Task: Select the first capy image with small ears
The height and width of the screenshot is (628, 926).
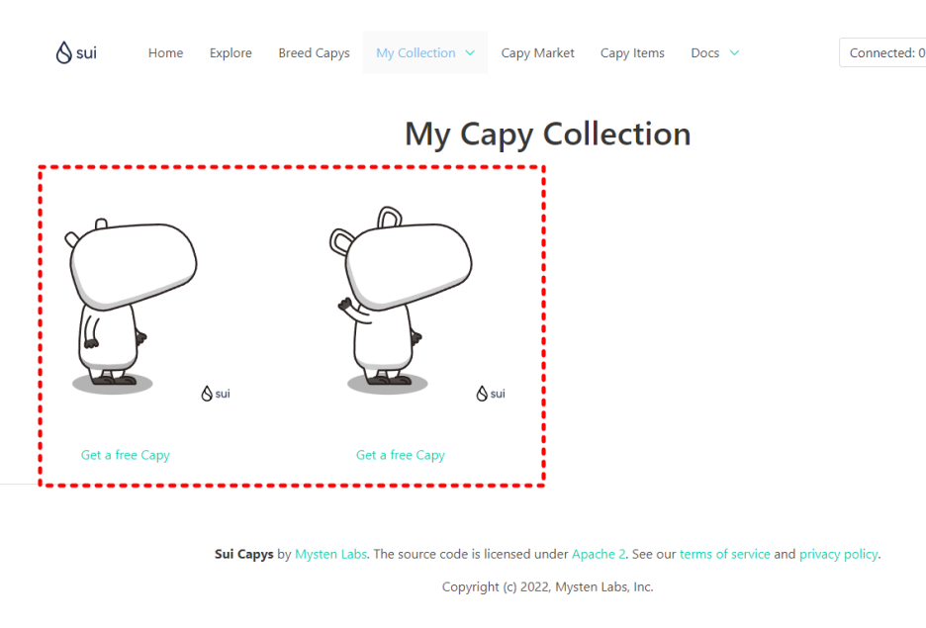Action: 132,304
